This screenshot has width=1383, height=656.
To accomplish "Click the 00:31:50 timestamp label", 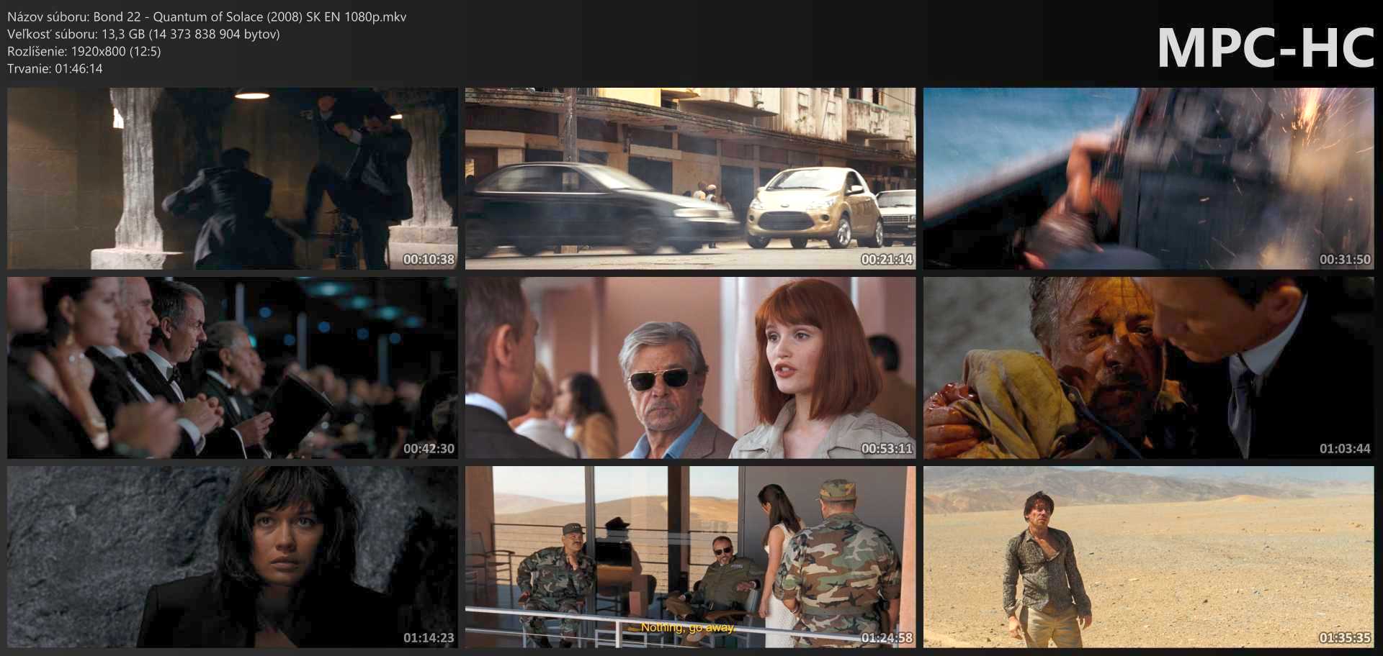I will click(1345, 259).
